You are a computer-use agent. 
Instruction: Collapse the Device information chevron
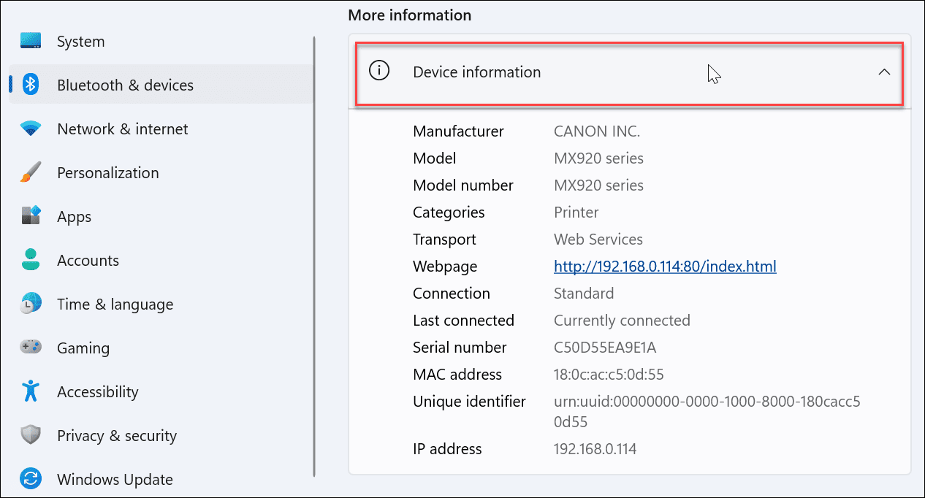[x=884, y=72]
